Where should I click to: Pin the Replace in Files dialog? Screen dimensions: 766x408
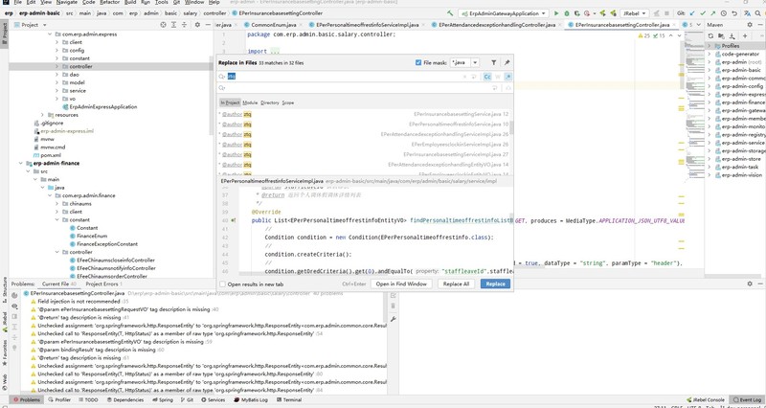pyautogui.click(x=507, y=62)
